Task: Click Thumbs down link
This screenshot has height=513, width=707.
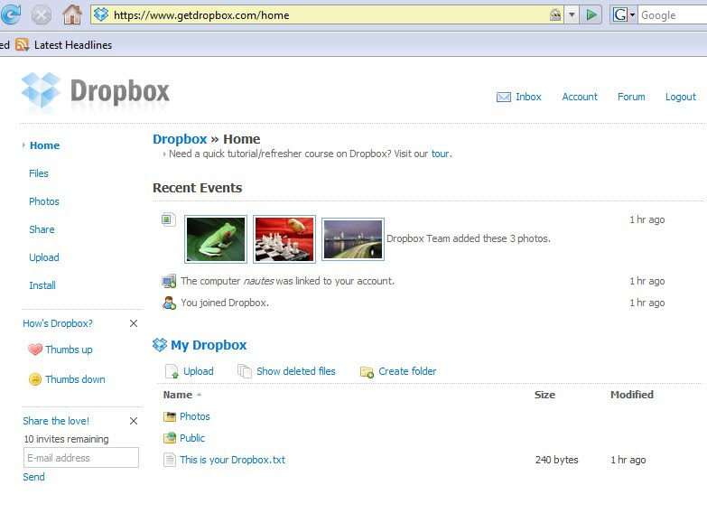Action: tap(75, 379)
